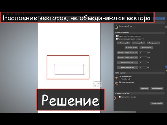Click the 'Повторяющиеся' button
This screenshot has height=125, width=167.
coord(154,43)
